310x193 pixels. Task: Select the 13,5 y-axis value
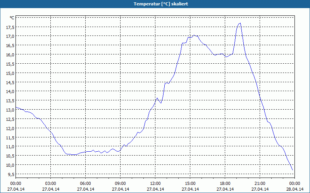coord(10,101)
